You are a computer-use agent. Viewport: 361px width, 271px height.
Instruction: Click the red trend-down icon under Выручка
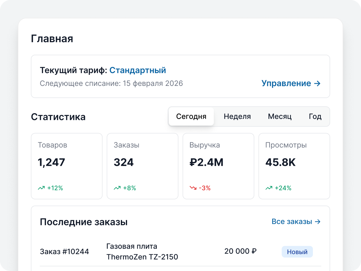pyautogui.click(x=193, y=188)
